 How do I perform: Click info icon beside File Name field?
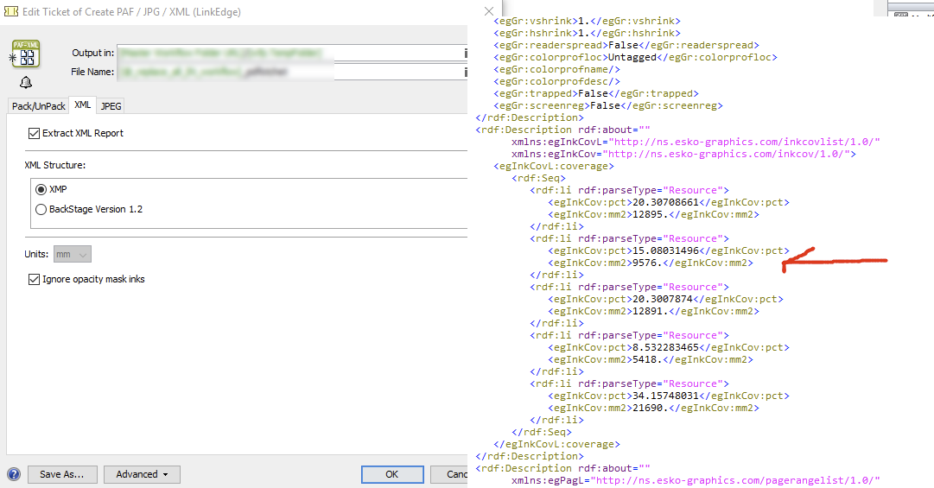pyautogui.click(x=465, y=72)
